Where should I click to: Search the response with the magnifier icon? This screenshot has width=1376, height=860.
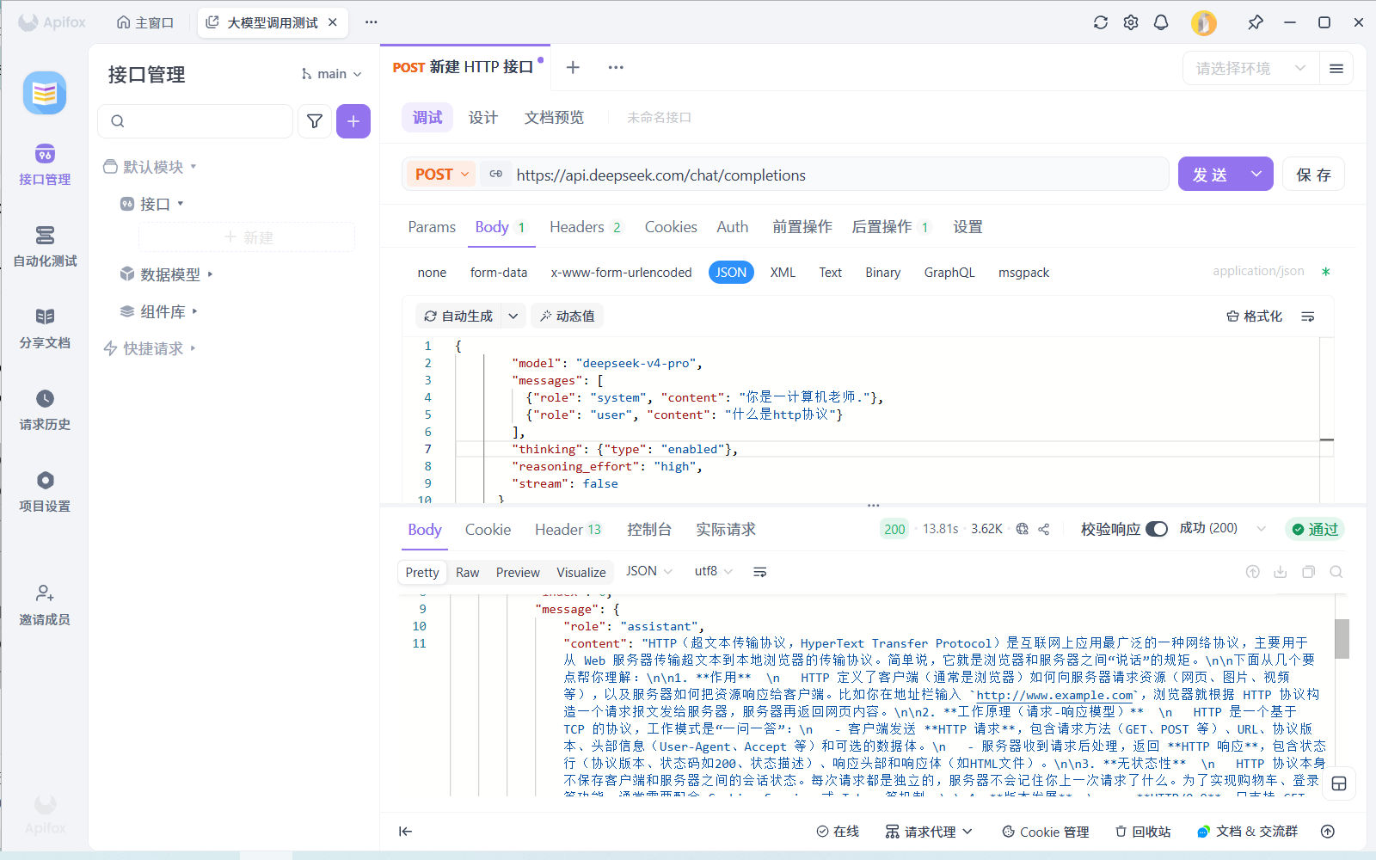pos(1336,572)
